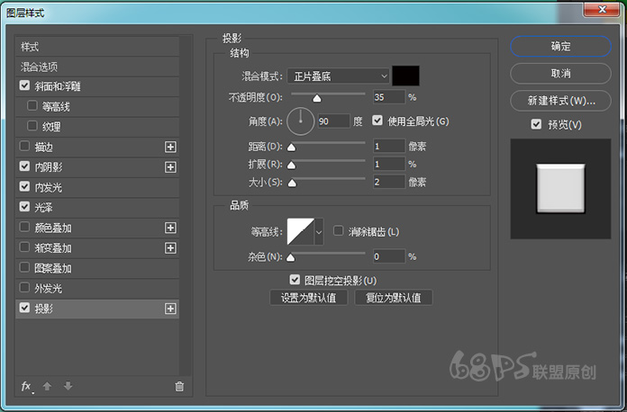Viewport: 627px width, 412px height.
Task: Select 样式 in the left list
Action: [x=97, y=47]
